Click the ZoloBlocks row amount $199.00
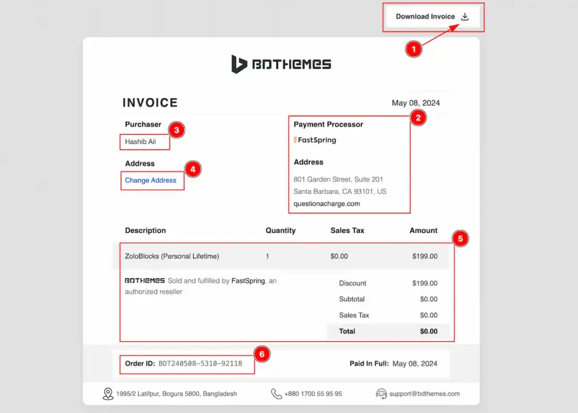578x413 pixels. pyautogui.click(x=424, y=256)
